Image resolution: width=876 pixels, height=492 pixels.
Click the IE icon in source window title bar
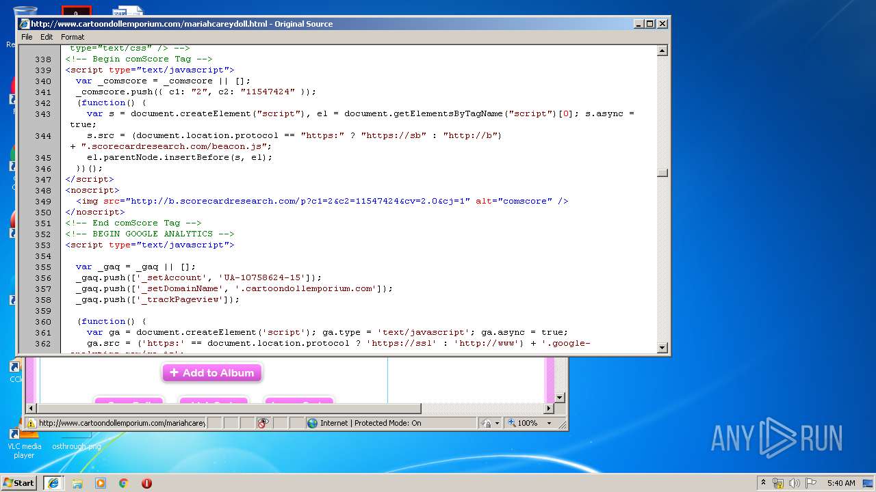(x=25, y=23)
